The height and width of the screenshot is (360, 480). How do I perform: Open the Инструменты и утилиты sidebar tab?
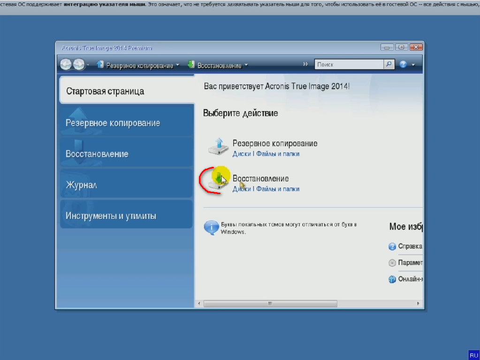tap(126, 216)
